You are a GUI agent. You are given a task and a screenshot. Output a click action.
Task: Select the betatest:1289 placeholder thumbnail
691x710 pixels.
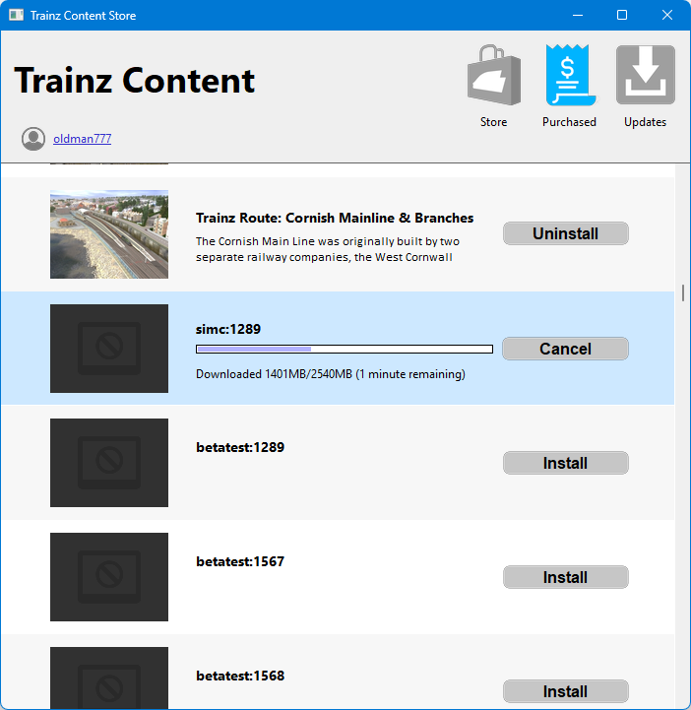109,463
